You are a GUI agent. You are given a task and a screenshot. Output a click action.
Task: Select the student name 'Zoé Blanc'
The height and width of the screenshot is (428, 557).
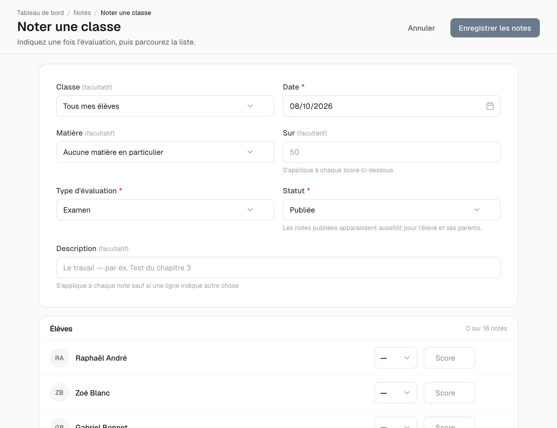[x=92, y=393]
